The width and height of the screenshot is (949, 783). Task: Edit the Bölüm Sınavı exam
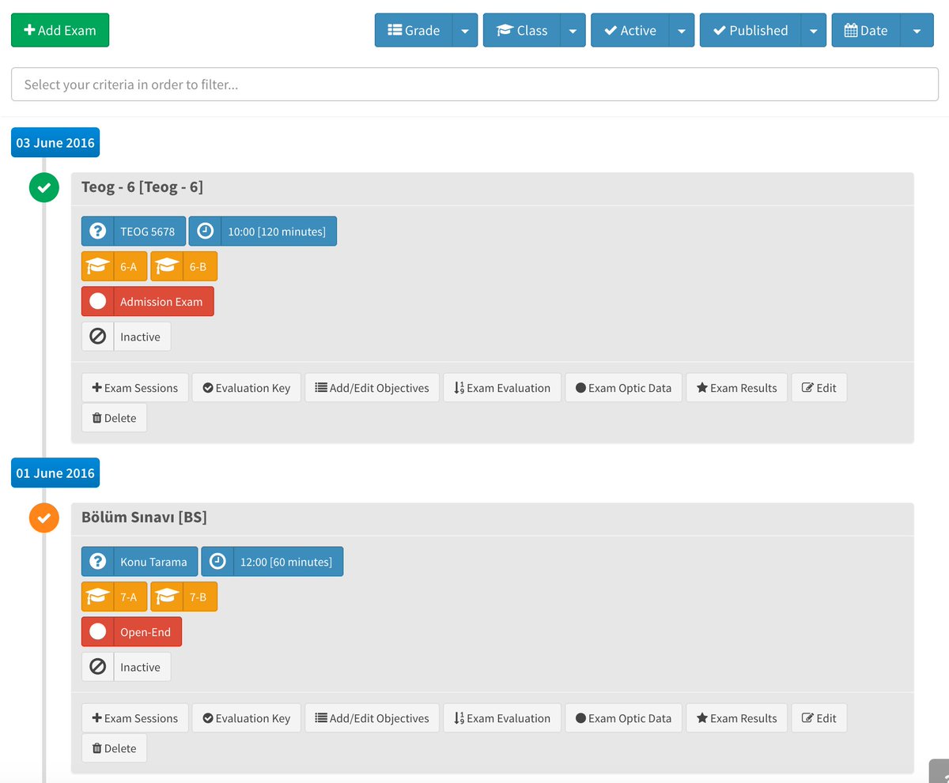pos(819,717)
